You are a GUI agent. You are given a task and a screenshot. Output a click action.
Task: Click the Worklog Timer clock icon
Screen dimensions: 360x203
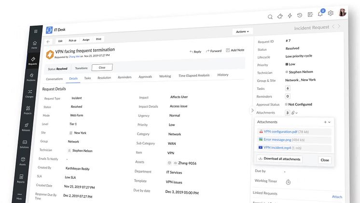pyautogui.click(x=288, y=182)
